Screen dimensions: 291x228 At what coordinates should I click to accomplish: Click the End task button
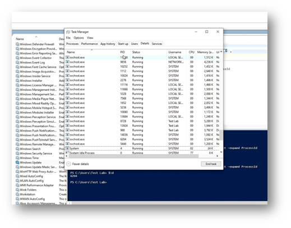211,164
